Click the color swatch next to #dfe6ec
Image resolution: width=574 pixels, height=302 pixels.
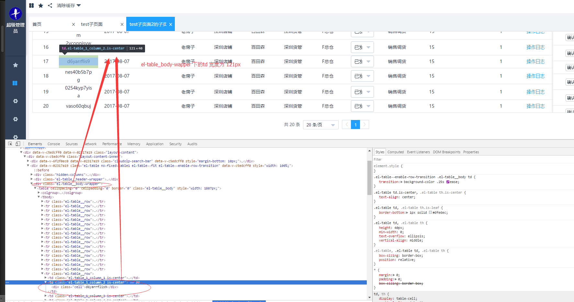click(430, 212)
